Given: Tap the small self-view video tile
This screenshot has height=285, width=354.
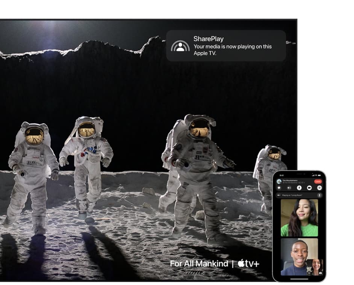Looking at the screenshot, I should (x=315, y=267).
